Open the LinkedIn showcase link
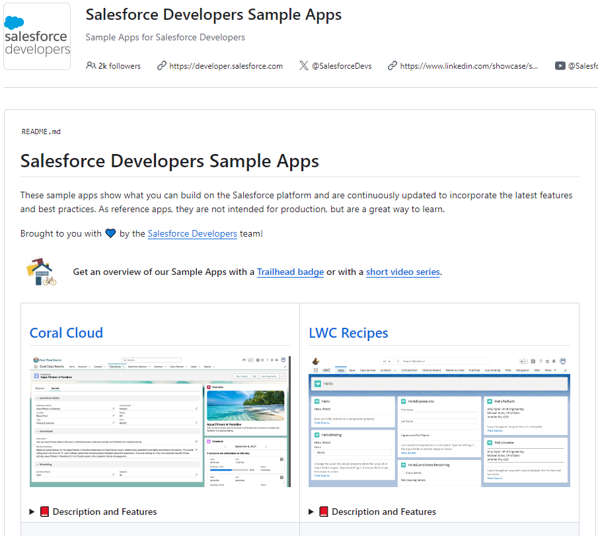Image resolution: width=598 pixels, height=536 pixels. (x=469, y=66)
